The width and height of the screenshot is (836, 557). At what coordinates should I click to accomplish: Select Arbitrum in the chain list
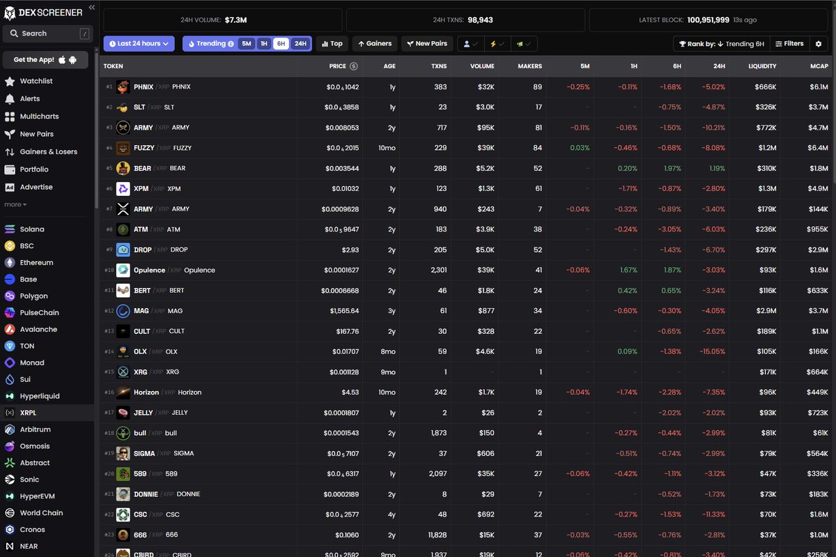[47, 429]
